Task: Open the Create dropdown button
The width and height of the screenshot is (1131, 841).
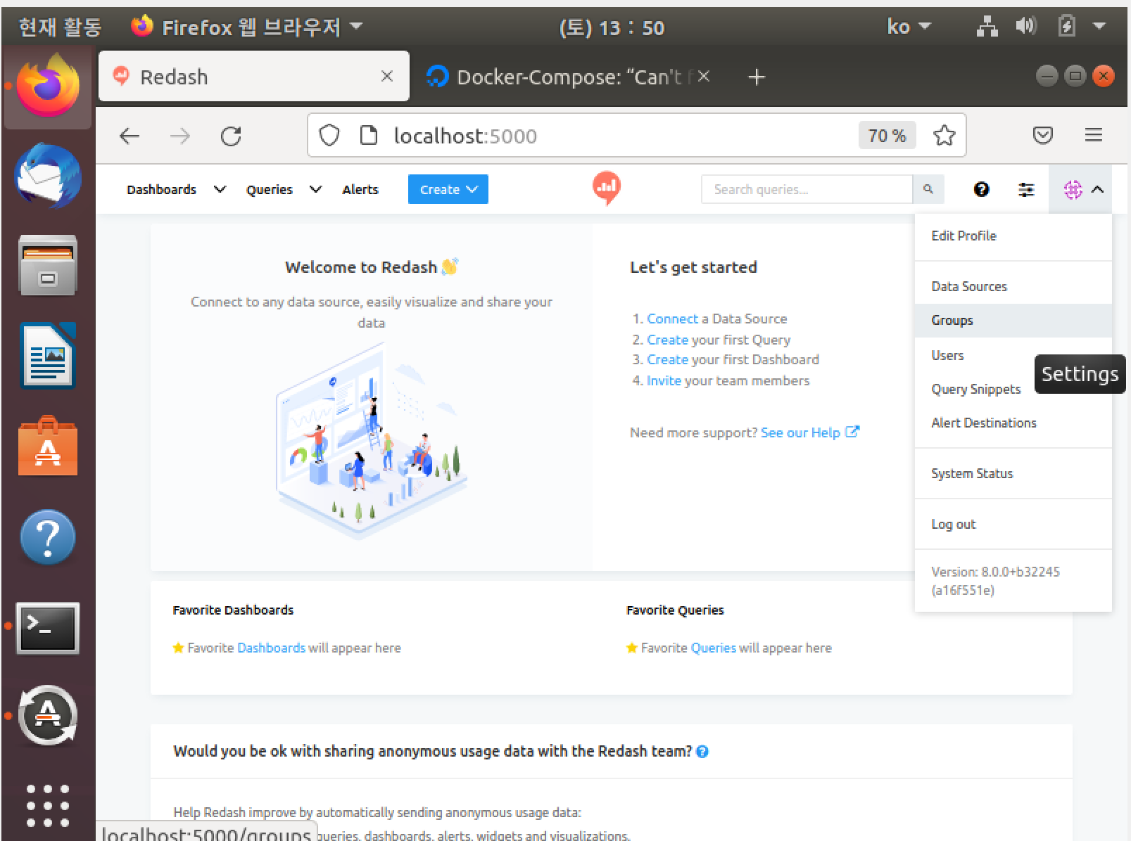Action: [448, 189]
